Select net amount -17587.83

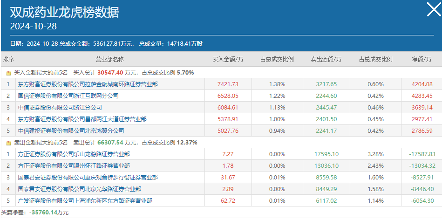(x=422, y=154)
